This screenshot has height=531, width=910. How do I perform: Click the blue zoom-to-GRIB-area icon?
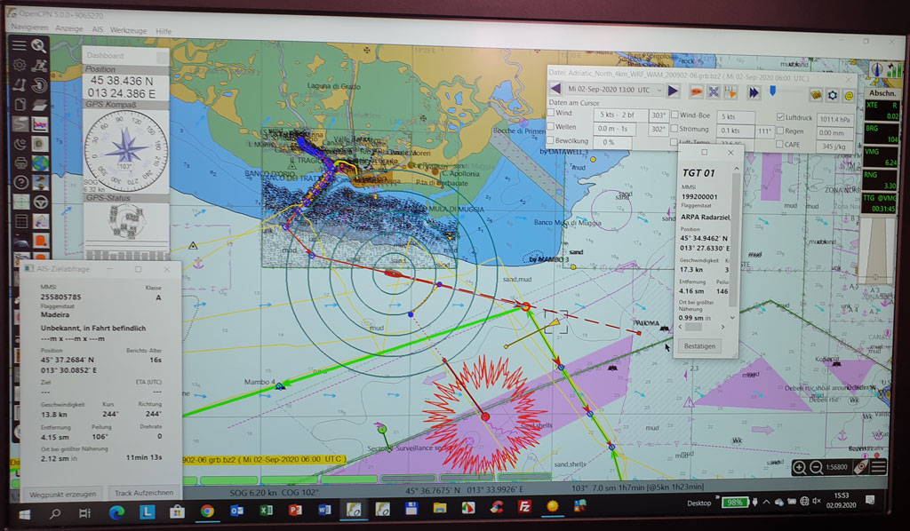pos(714,91)
